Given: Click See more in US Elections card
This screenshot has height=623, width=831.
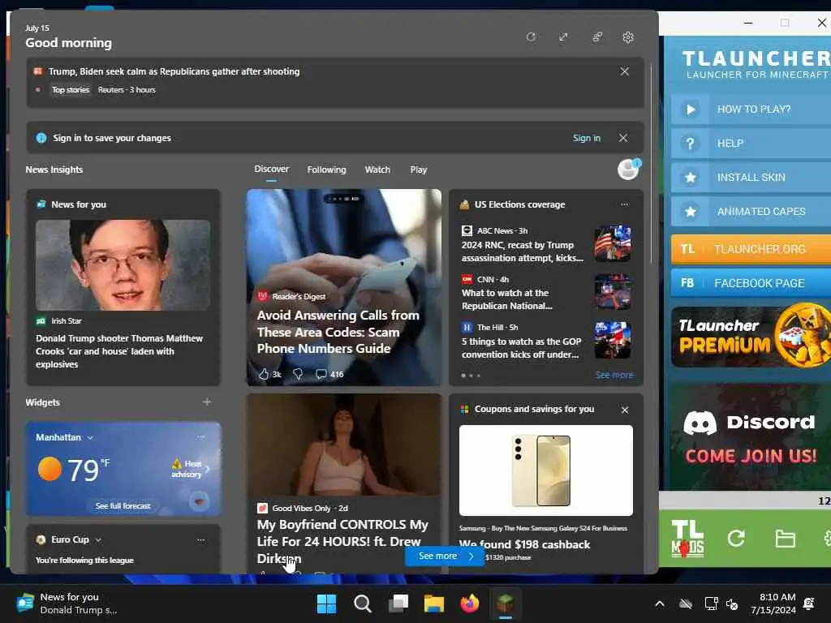Looking at the screenshot, I should click(614, 375).
